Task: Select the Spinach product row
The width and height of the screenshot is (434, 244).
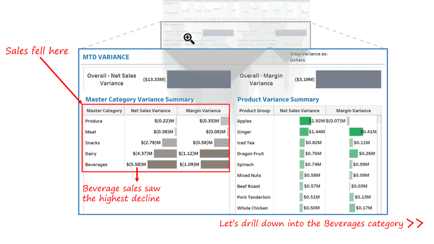Action: tap(306, 164)
